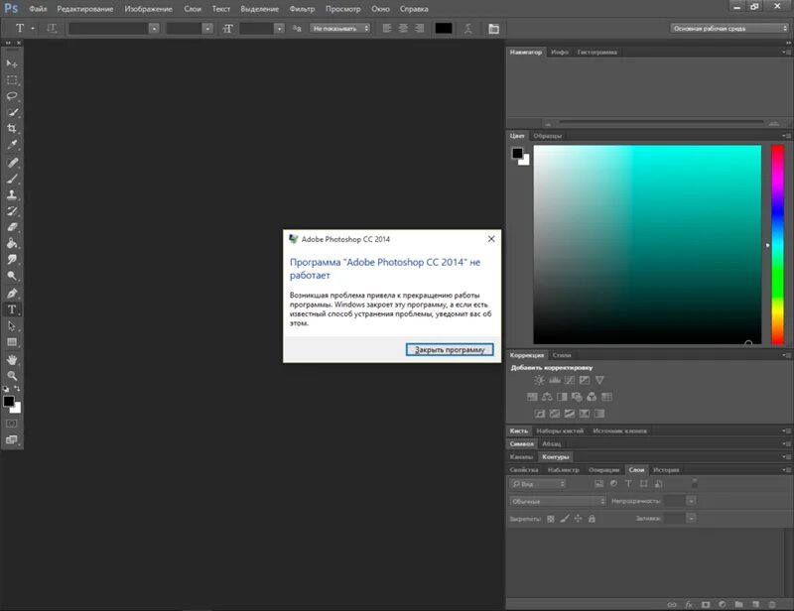The height and width of the screenshot is (611, 794).
Task: Select the Hand tool
Action: pos(12,360)
